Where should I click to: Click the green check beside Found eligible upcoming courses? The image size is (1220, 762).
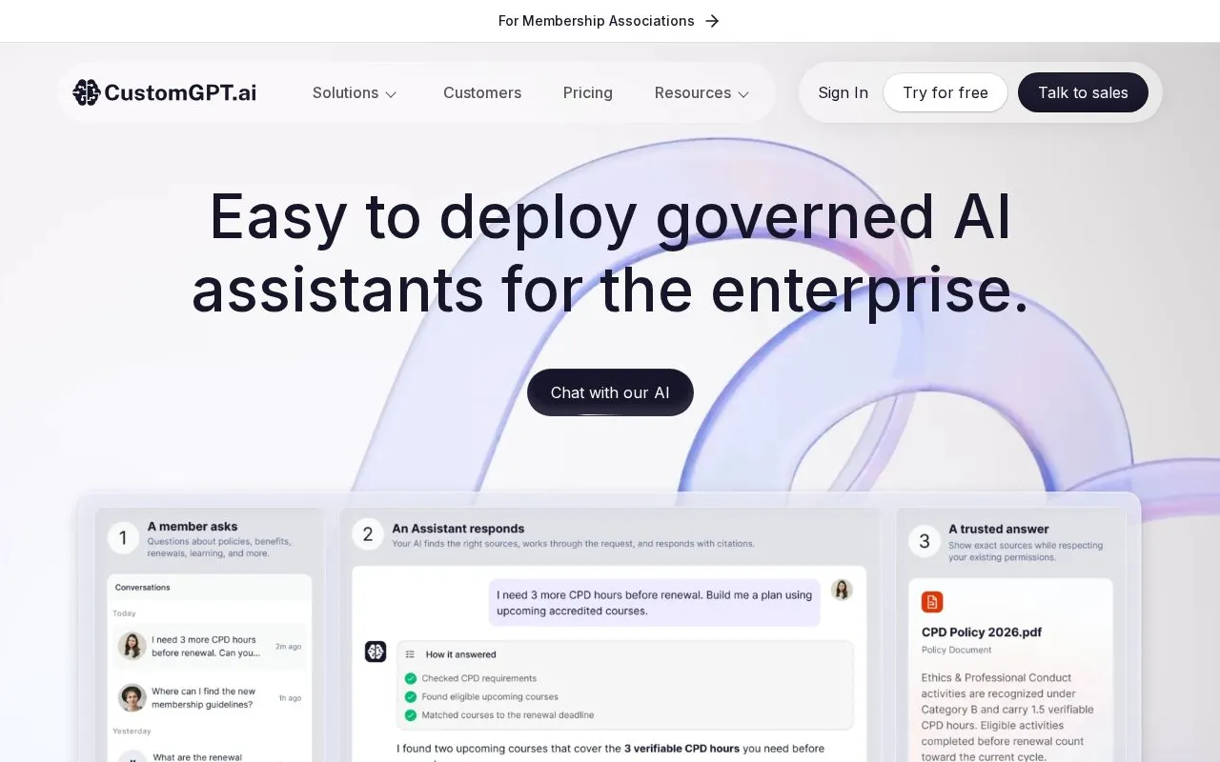(411, 696)
